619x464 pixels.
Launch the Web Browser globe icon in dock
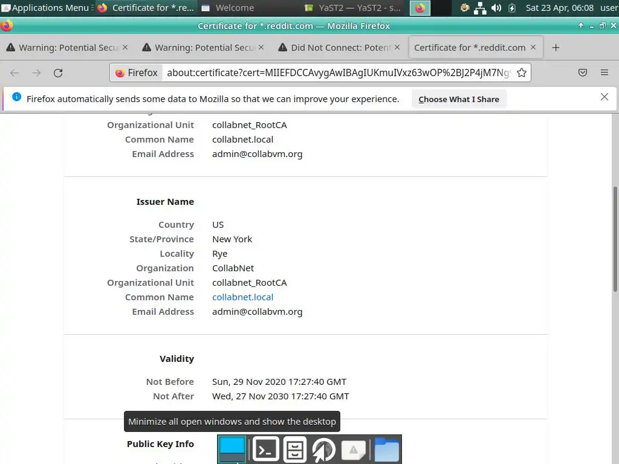[324, 449]
